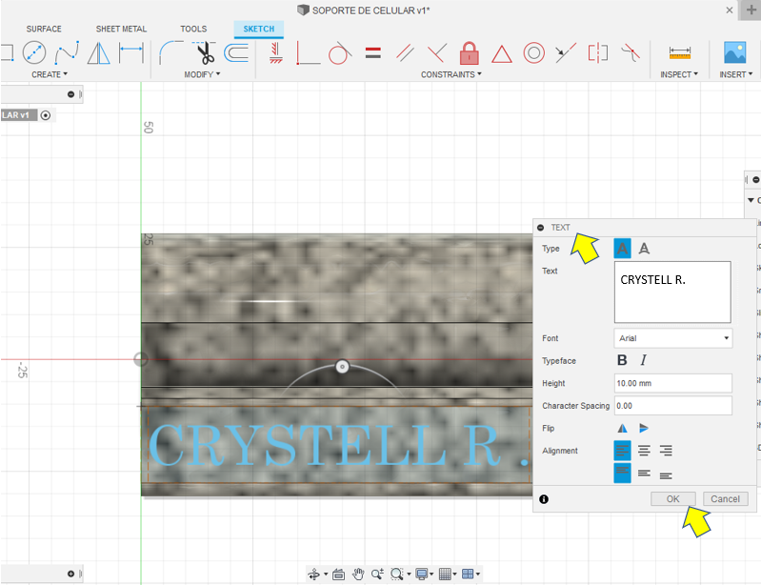Select the trim scissors tool
Screen dimensions: 761x585
coord(206,53)
